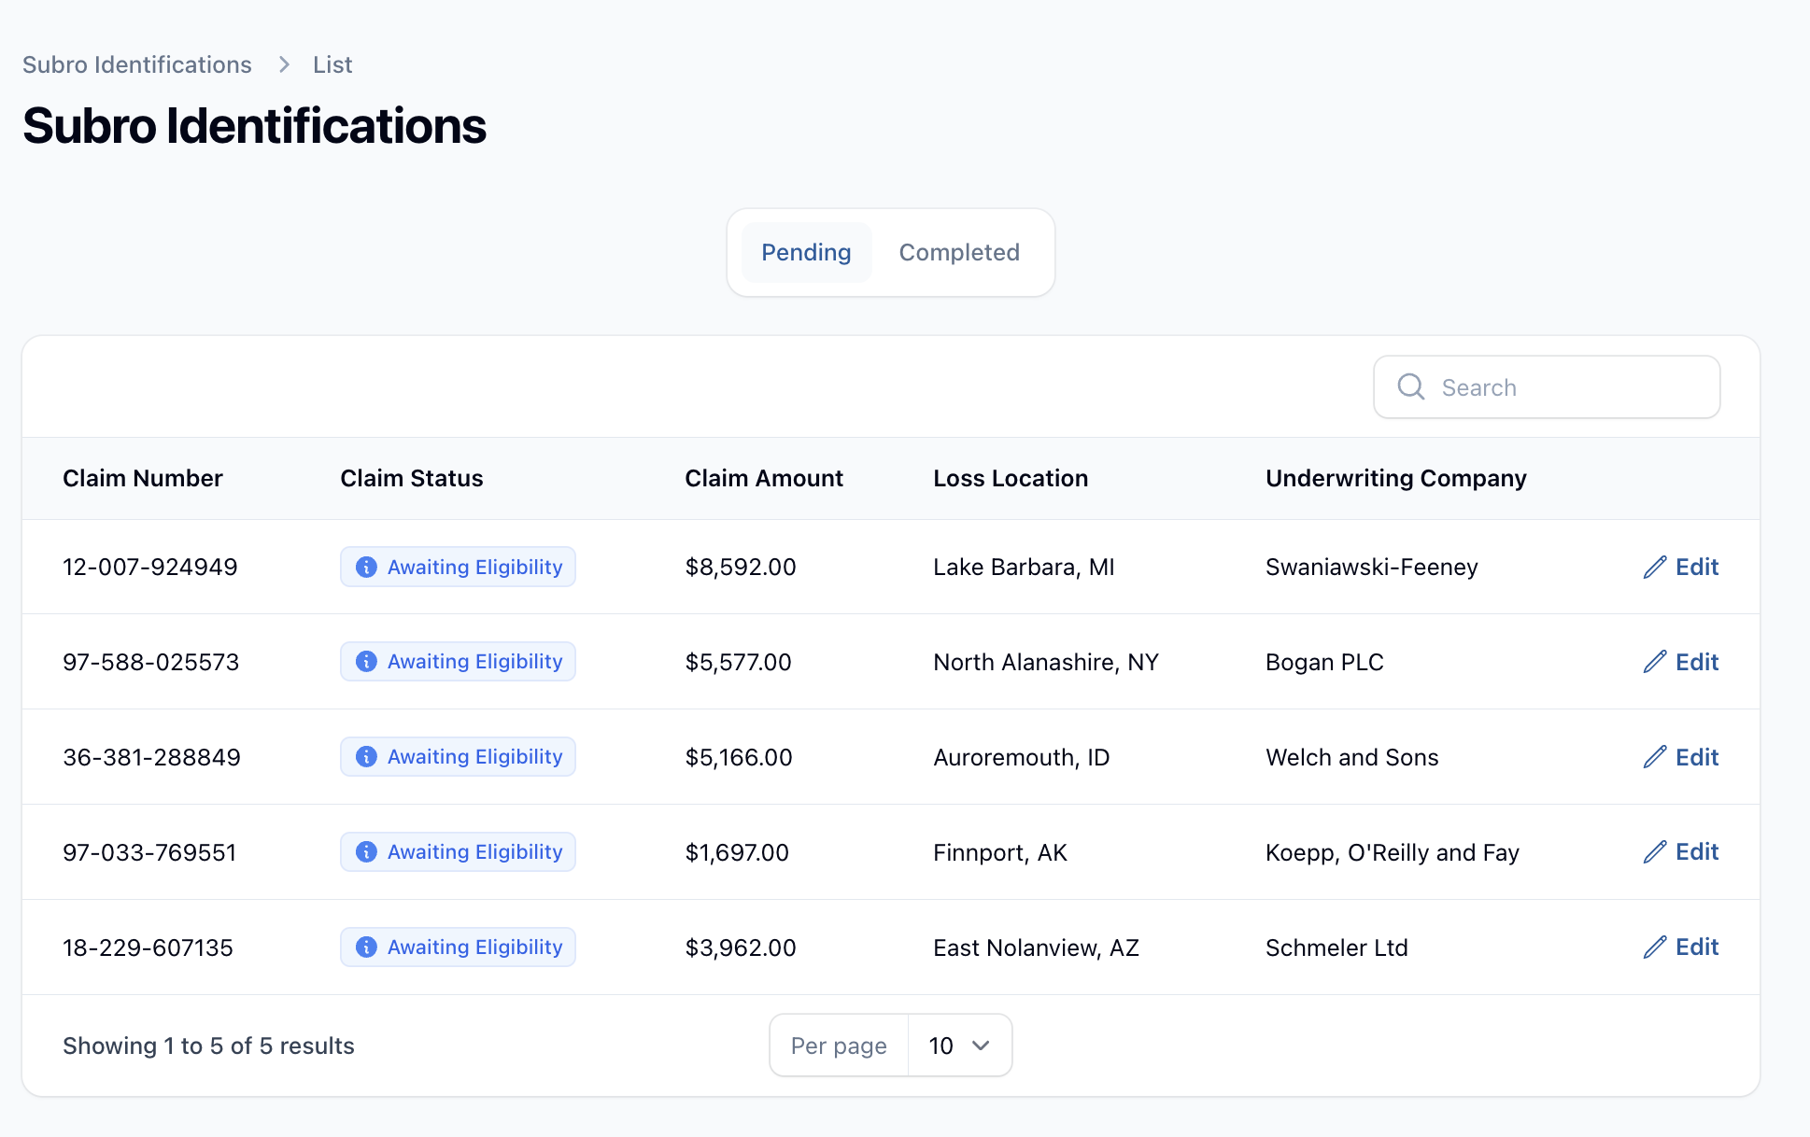Switch to the Completed tab
The height and width of the screenshot is (1137, 1810).
(958, 253)
